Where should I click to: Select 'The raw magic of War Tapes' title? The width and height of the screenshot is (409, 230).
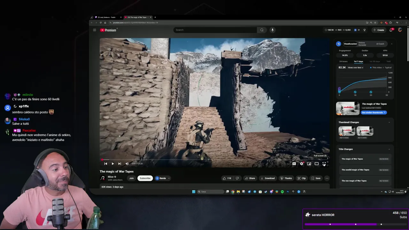(354, 181)
